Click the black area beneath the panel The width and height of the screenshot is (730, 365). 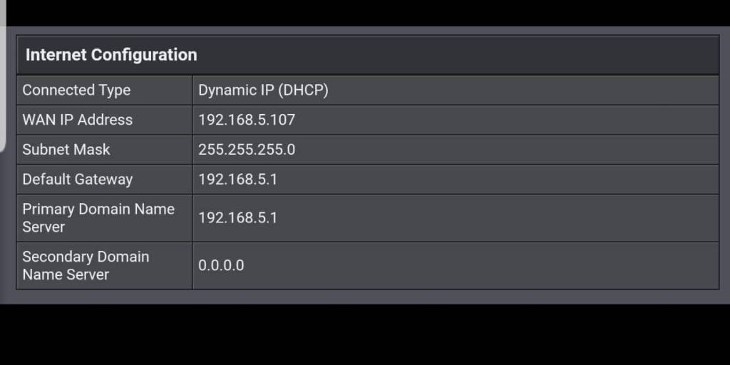pos(365,335)
